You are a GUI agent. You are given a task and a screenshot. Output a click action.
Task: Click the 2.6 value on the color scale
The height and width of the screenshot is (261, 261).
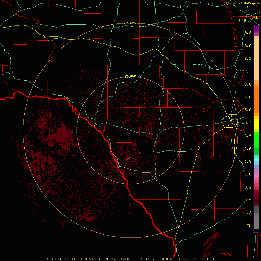coord(248,149)
